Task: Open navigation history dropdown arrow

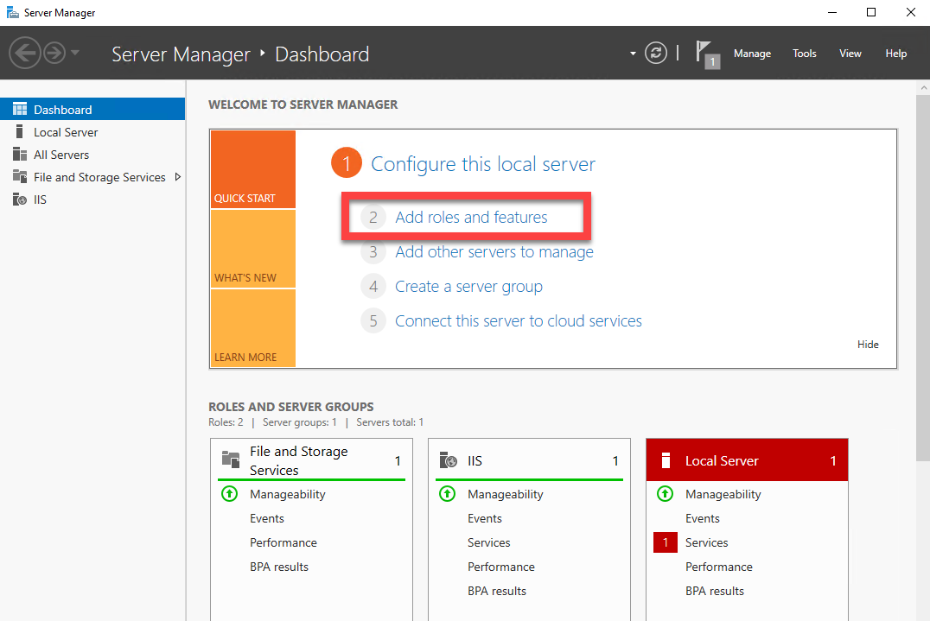Action: point(75,54)
